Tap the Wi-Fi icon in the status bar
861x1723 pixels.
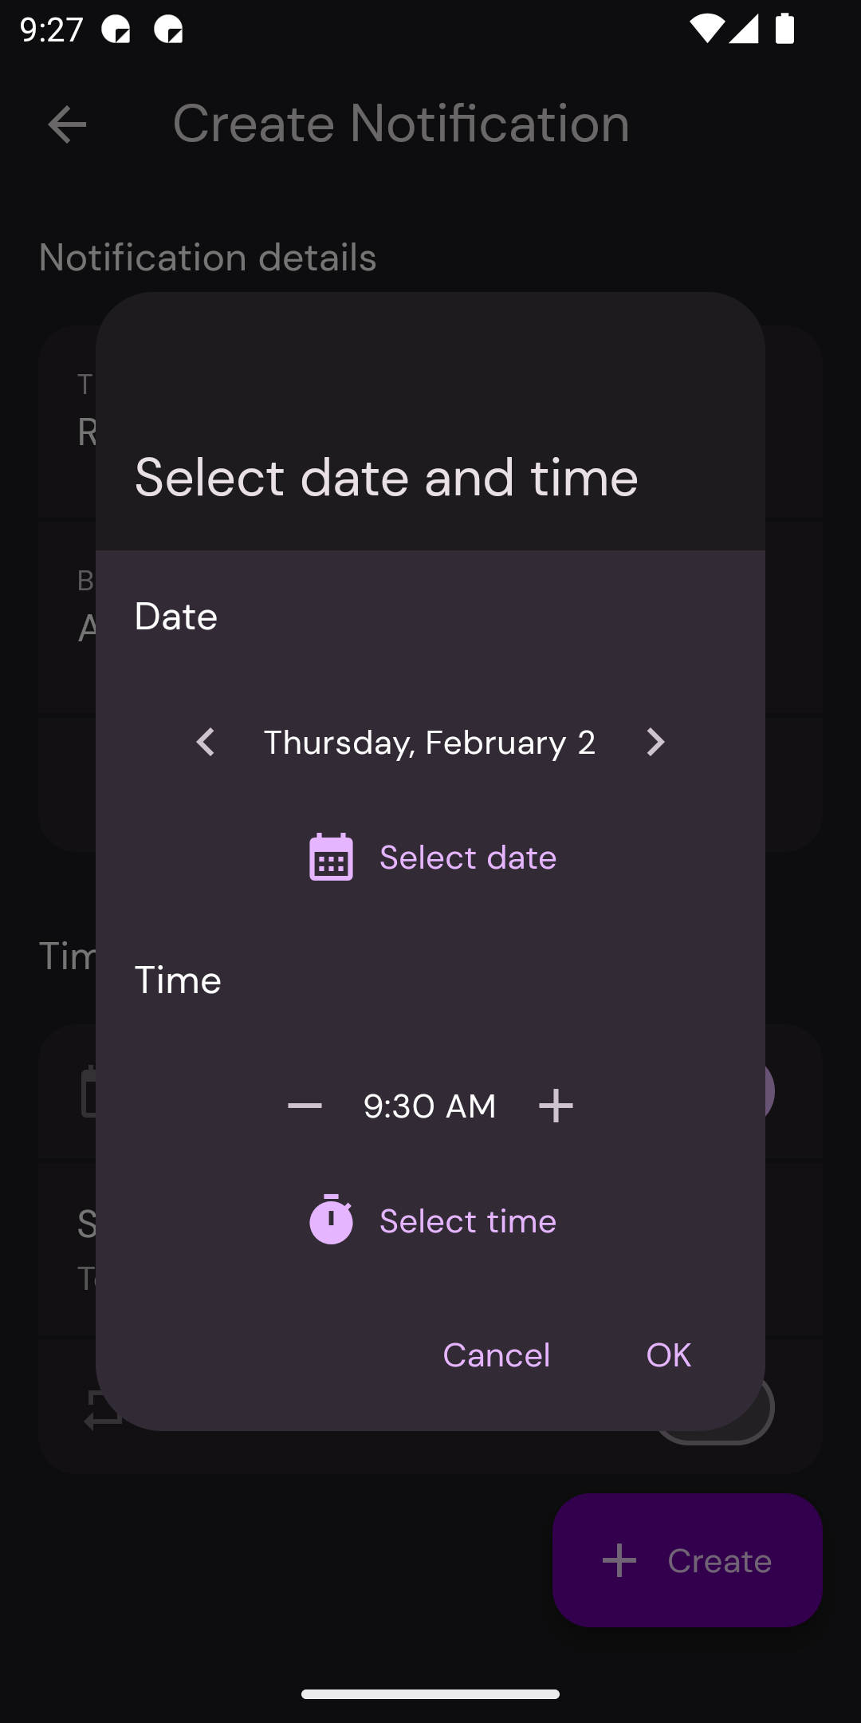(x=706, y=30)
